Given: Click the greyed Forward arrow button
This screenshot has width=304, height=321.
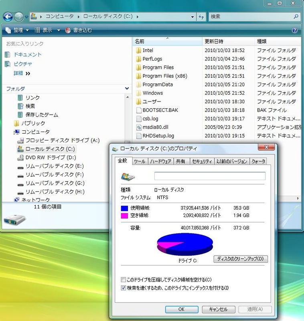Looking at the screenshot, I should coord(19,17).
